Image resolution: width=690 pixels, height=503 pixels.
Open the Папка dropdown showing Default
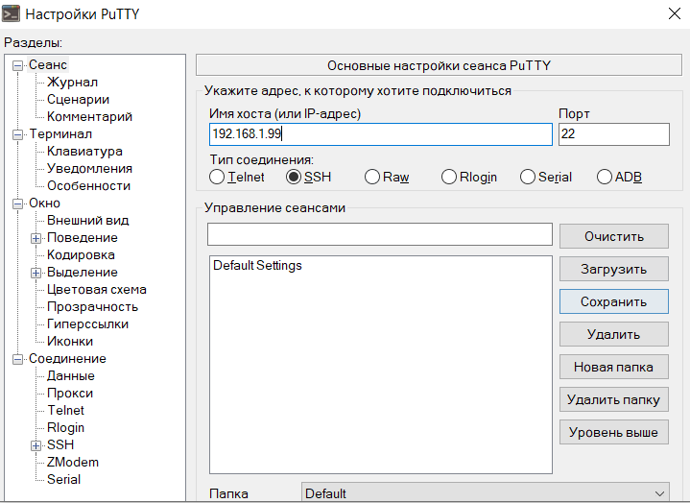pos(486,492)
